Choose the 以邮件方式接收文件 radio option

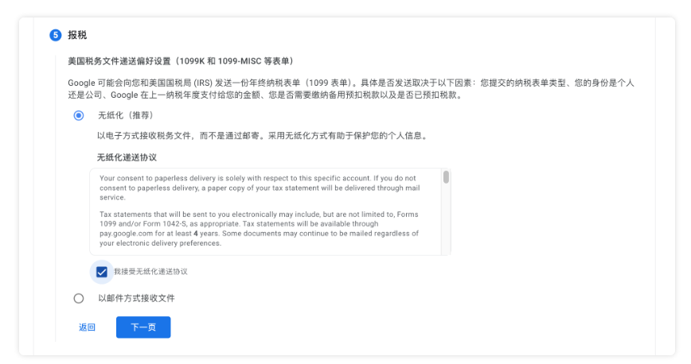tap(79, 298)
